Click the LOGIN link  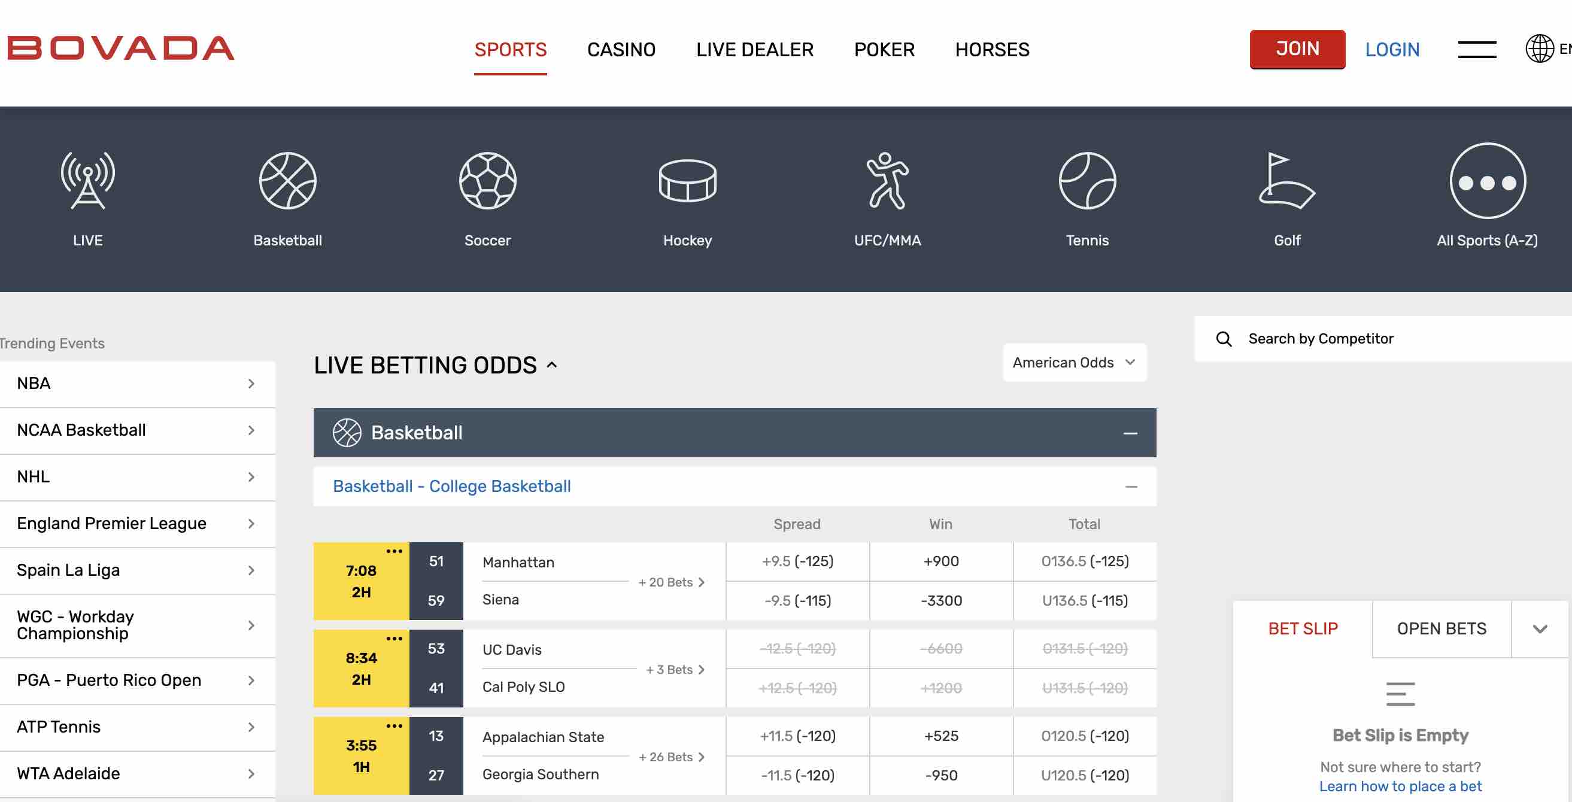point(1392,50)
